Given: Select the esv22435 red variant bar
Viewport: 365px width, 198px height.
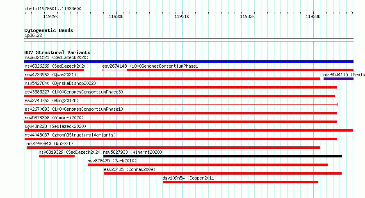Looking at the screenshot, I should pos(223,173).
